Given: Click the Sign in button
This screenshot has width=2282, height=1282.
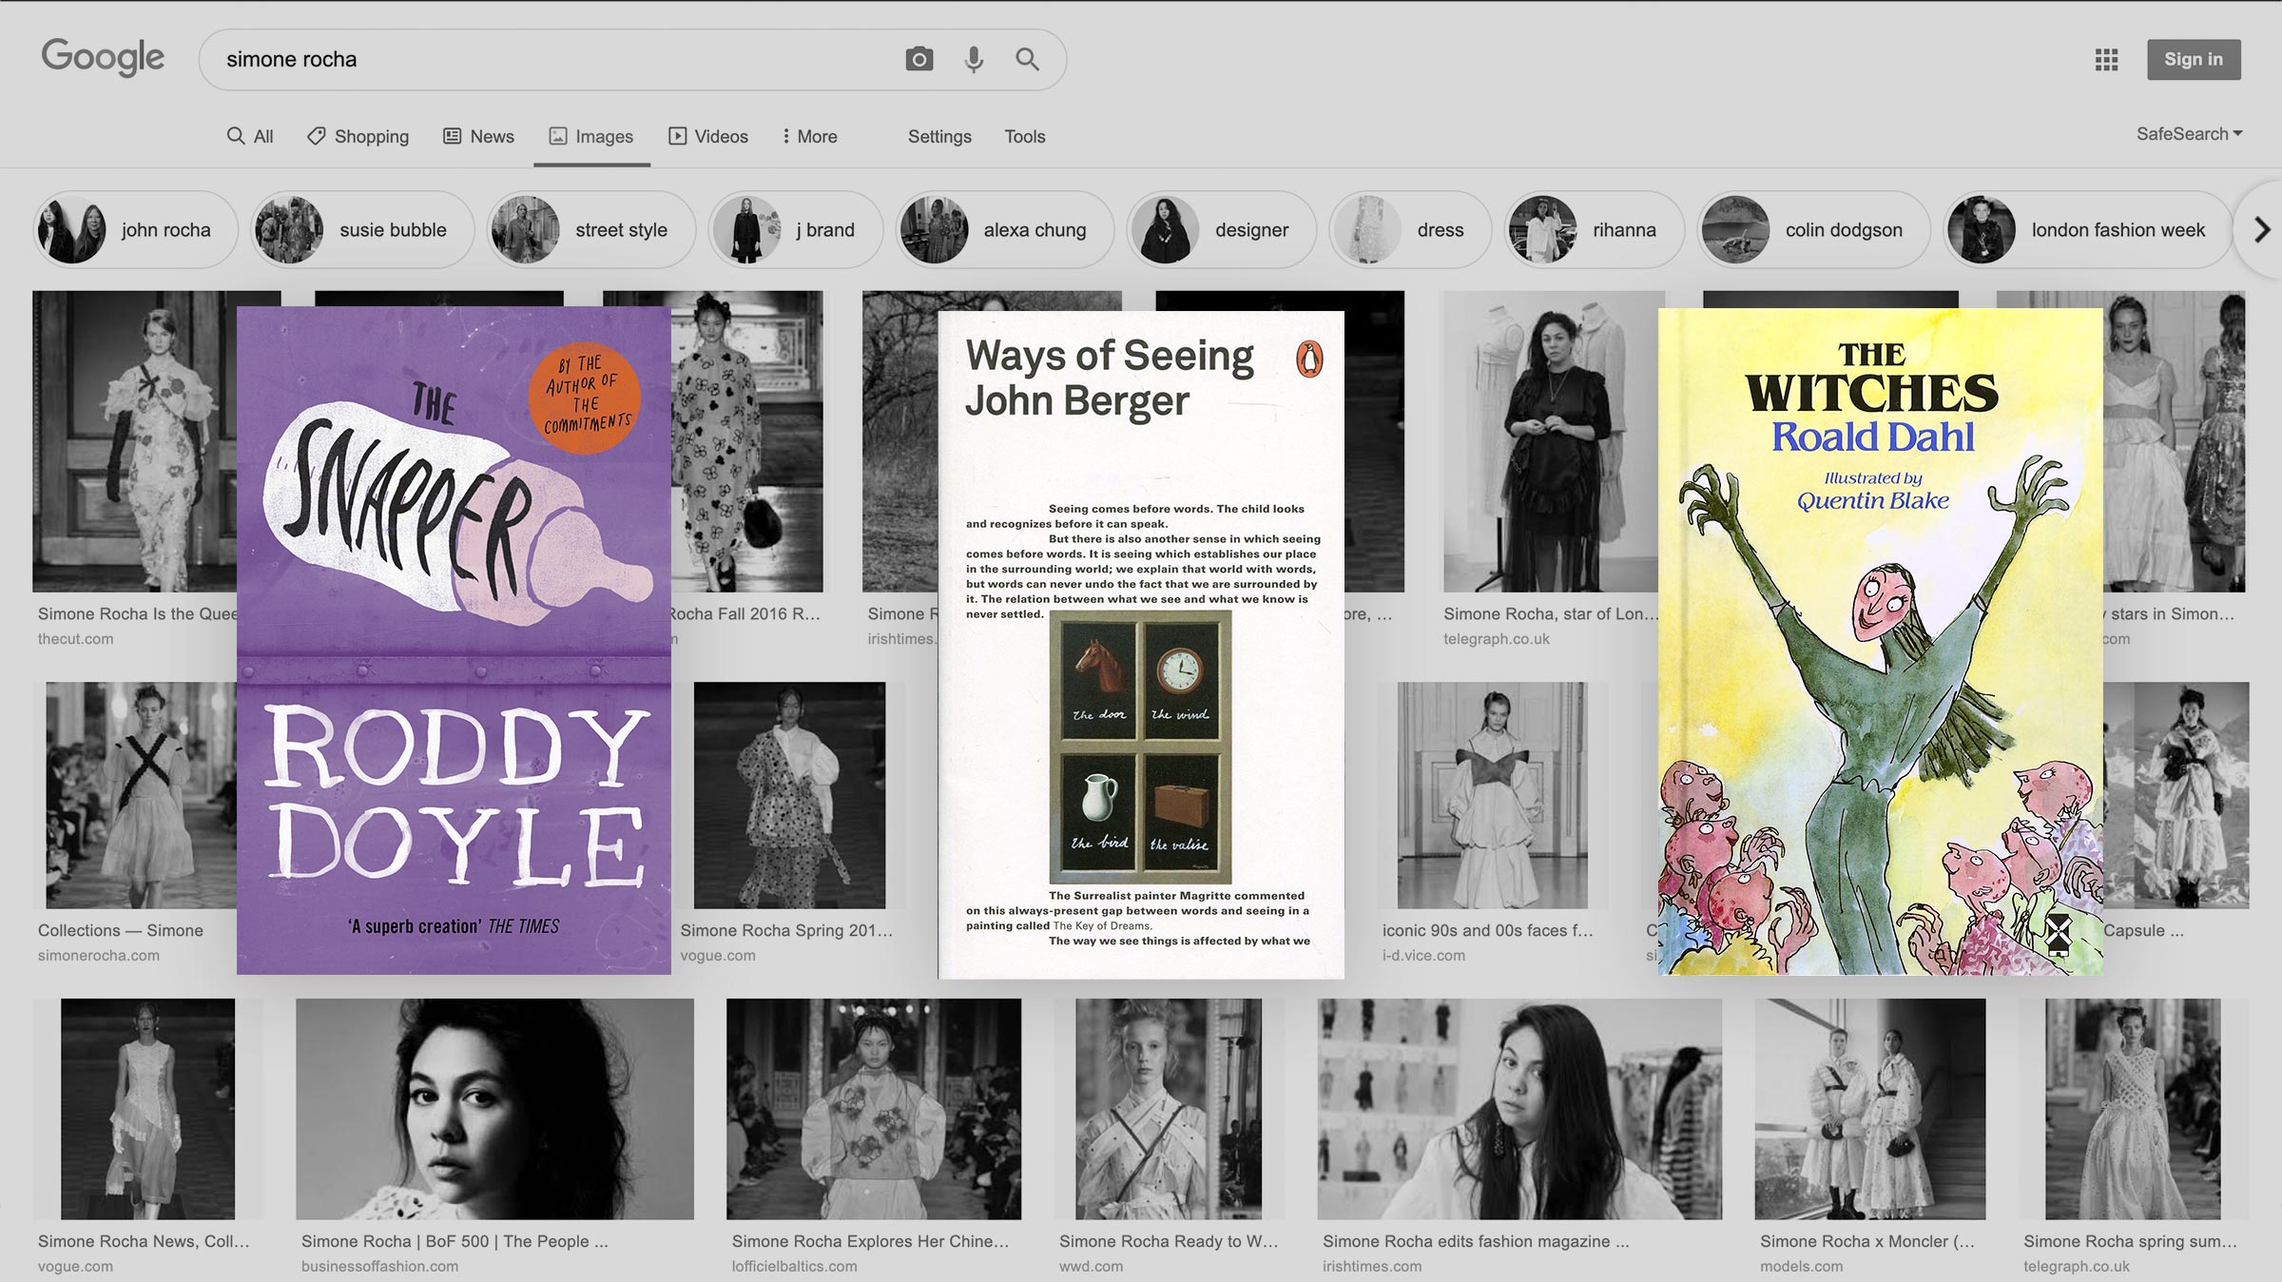Looking at the screenshot, I should (2194, 59).
